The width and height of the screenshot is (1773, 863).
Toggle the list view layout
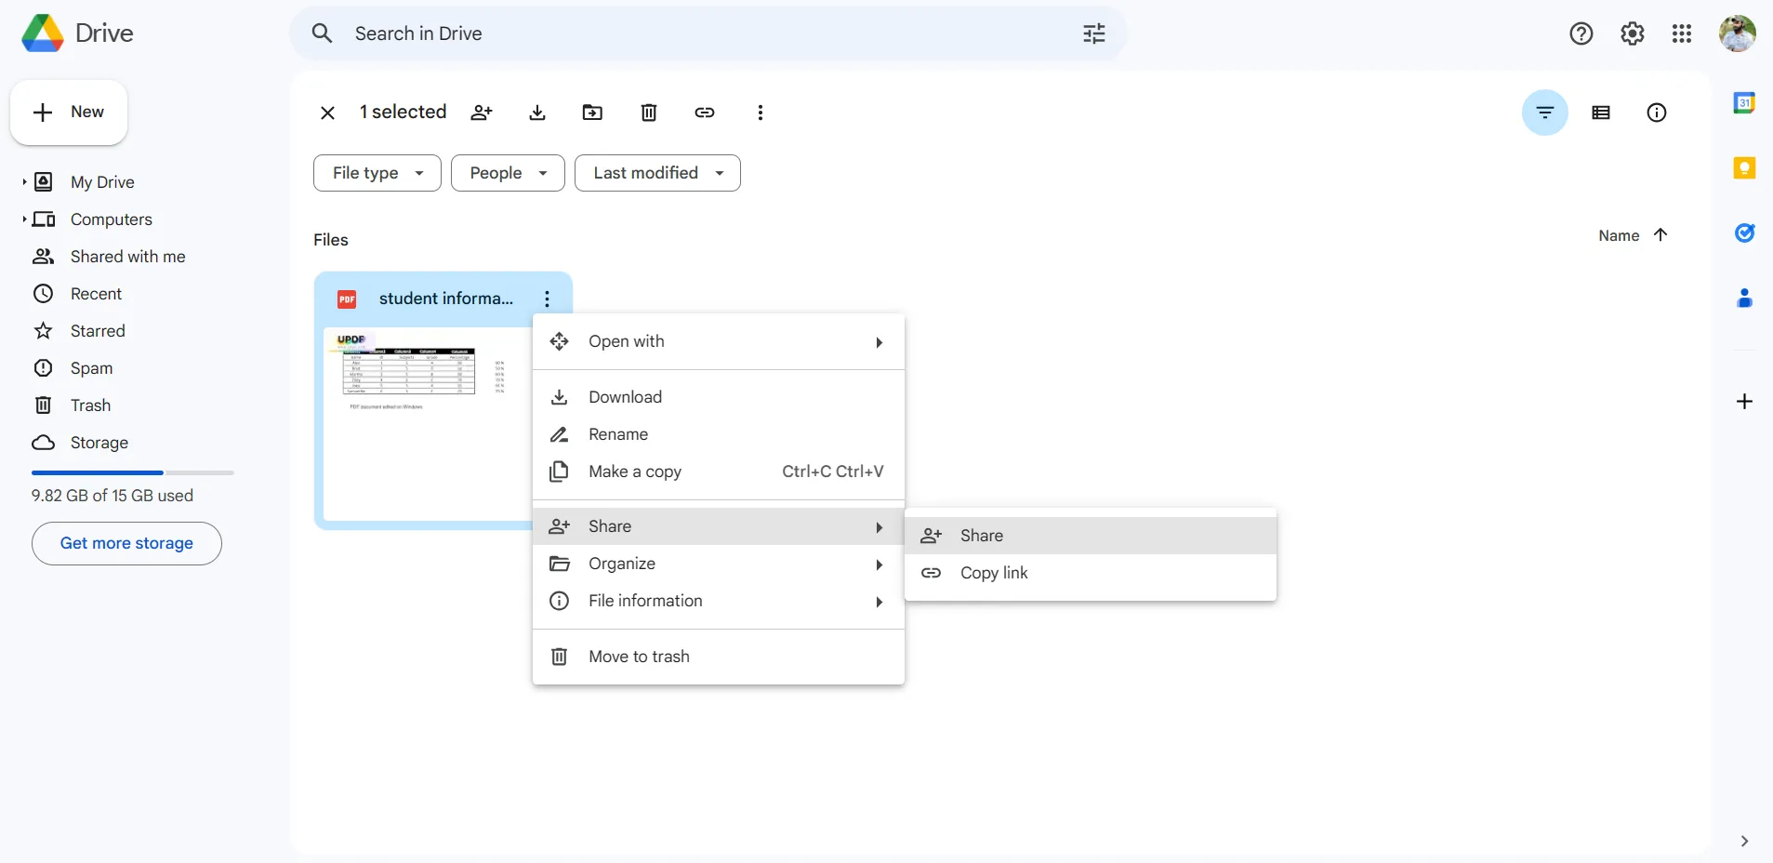(1601, 113)
